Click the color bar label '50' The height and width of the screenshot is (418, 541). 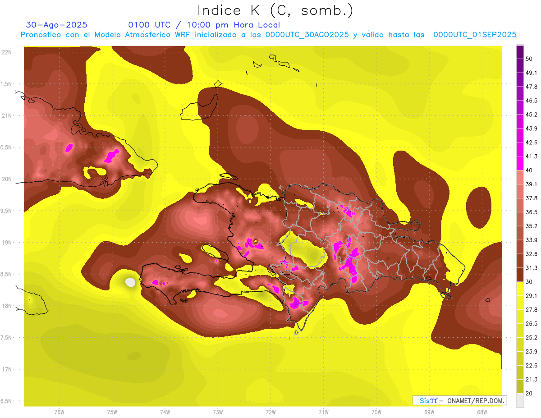click(529, 59)
